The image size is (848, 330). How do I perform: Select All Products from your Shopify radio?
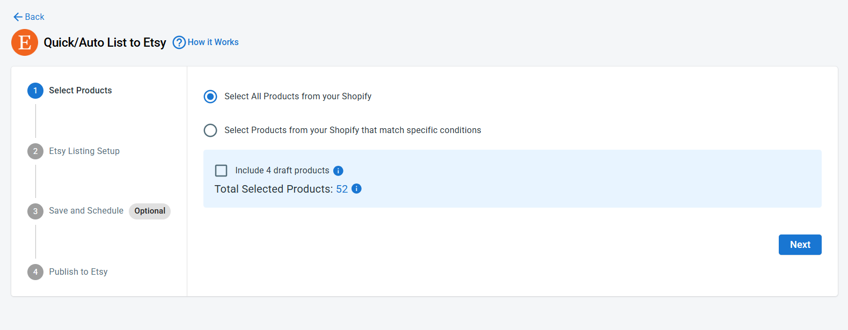click(x=210, y=97)
